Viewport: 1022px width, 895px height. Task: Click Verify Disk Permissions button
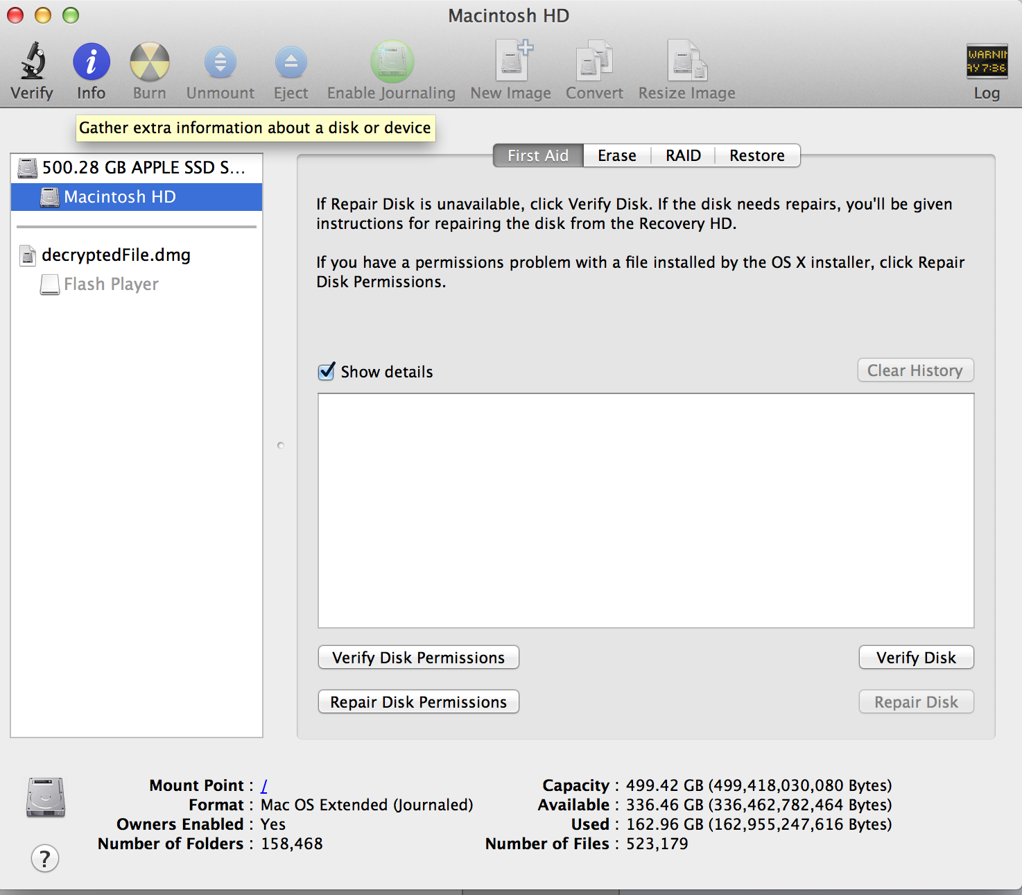[419, 658]
